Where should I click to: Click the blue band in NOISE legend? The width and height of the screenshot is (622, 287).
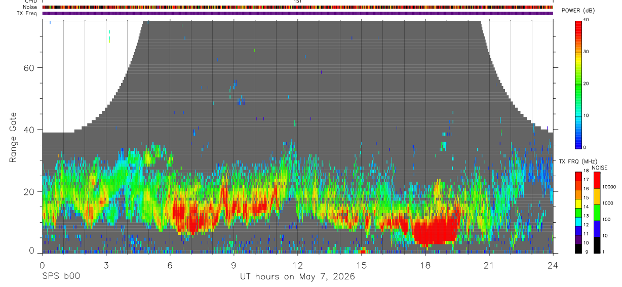pyautogui.click(x=596, y=229)
